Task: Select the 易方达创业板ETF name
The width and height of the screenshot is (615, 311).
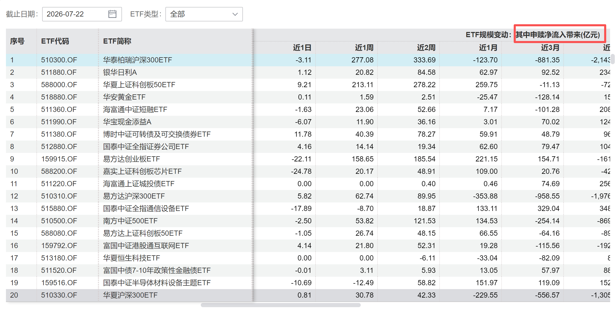Action: coord(131,159)
